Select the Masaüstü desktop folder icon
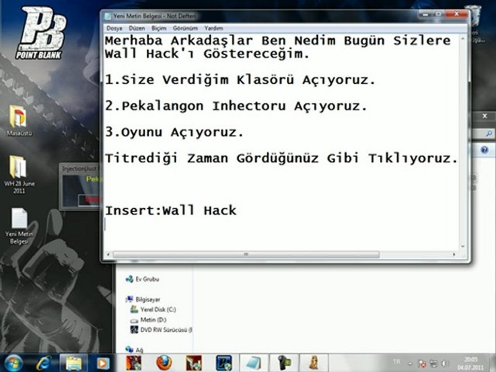 [19, 120]
